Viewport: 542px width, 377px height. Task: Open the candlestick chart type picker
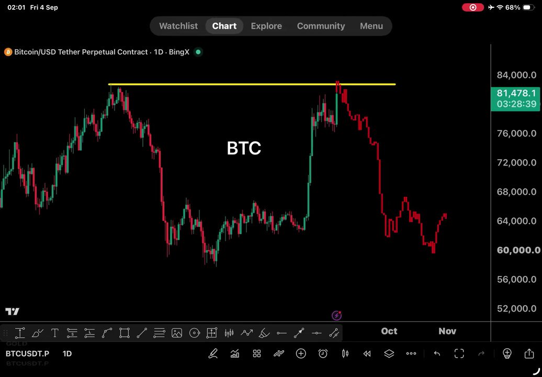345,353
